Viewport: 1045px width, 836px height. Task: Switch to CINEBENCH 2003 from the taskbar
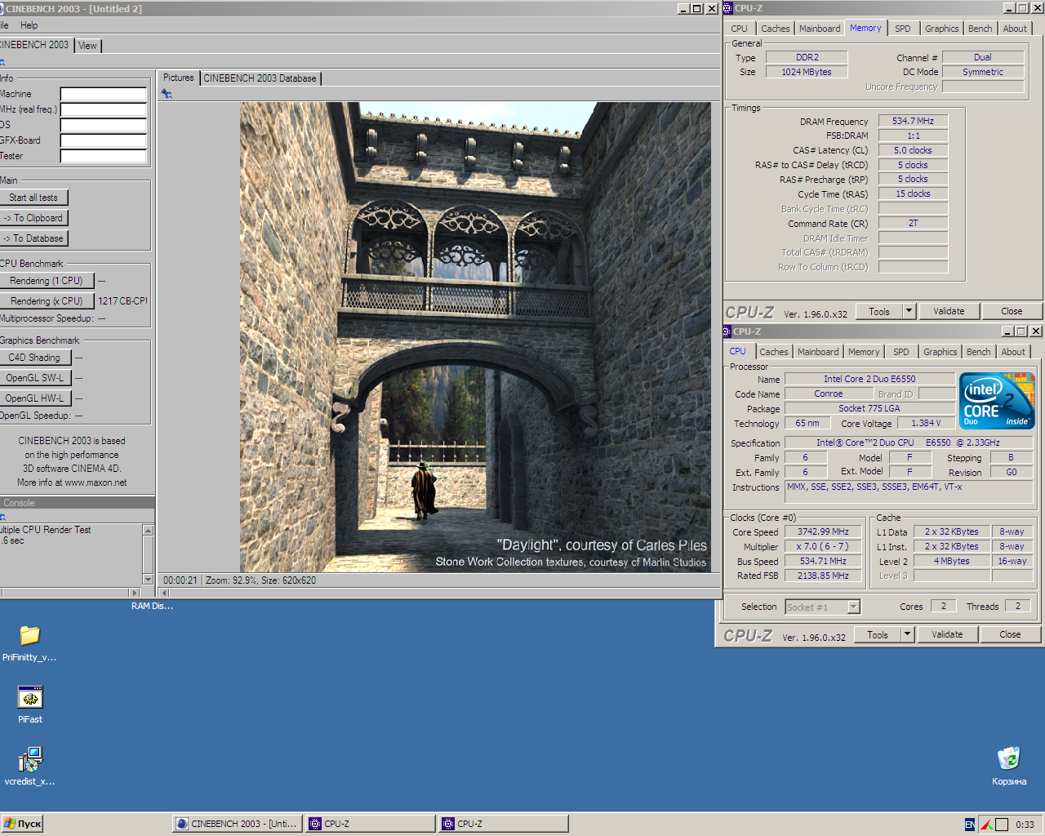pyautogui.click(x=238, y=824)
